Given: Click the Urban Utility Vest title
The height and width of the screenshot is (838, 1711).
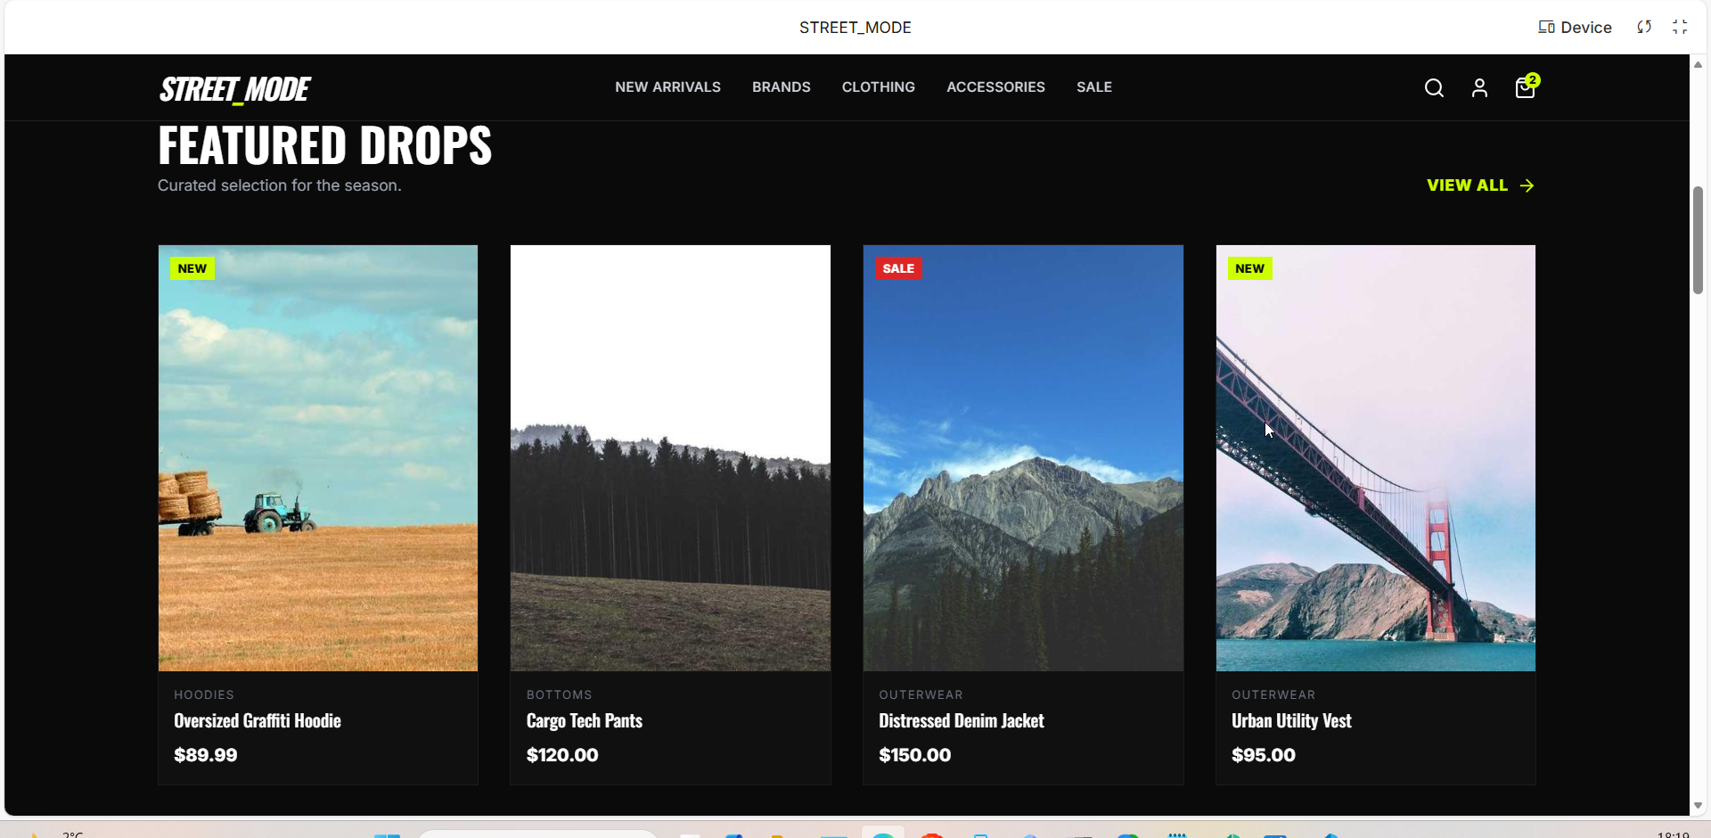Looking at the screenshot, I should pos(1291,720).
